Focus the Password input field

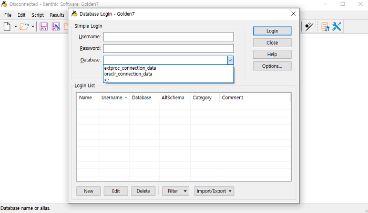169,48
